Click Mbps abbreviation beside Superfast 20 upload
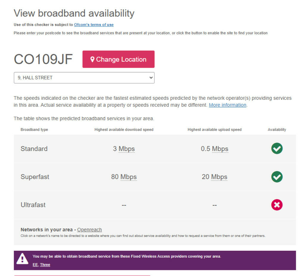305x276 pixels. point(219,177)
